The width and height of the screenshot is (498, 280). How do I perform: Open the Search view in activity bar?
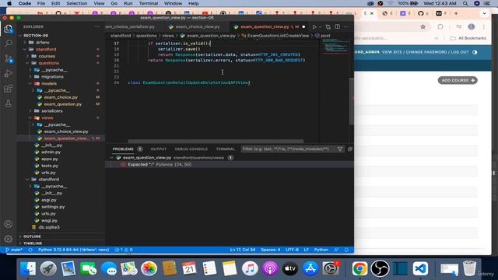pos(9,44)
